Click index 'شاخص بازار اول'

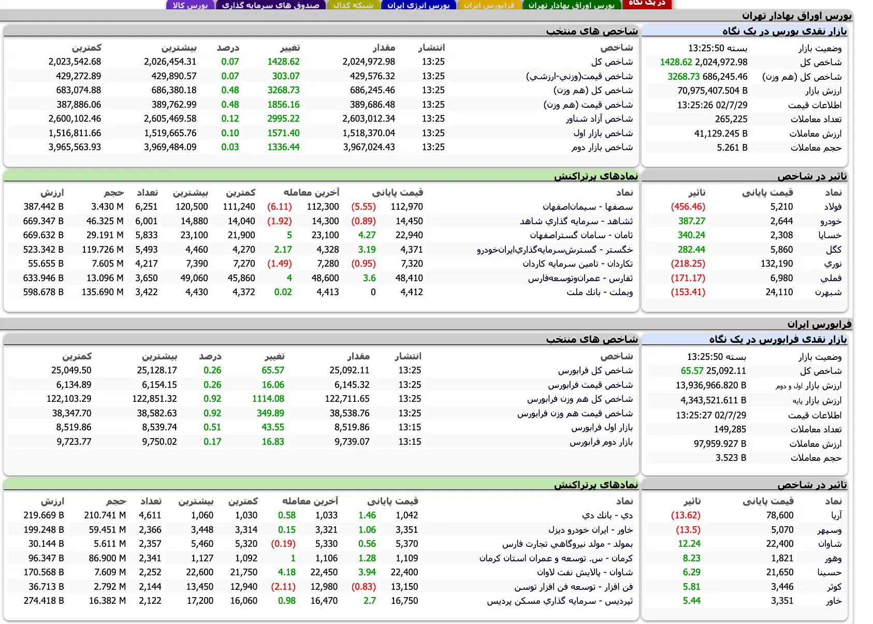coord(603,133)
